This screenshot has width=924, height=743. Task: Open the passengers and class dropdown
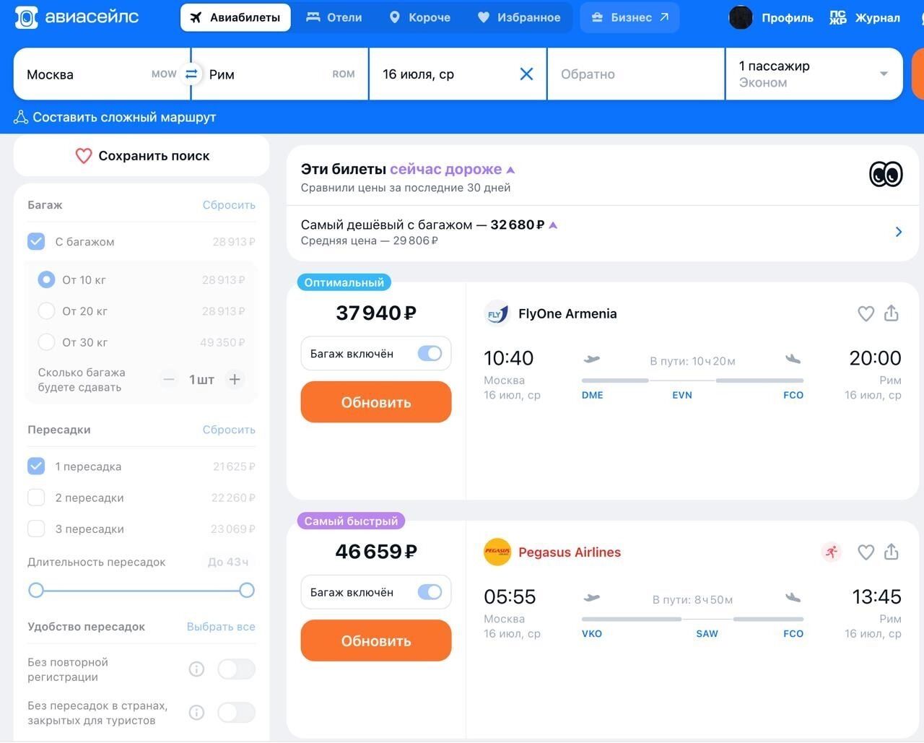click(814, 74)
